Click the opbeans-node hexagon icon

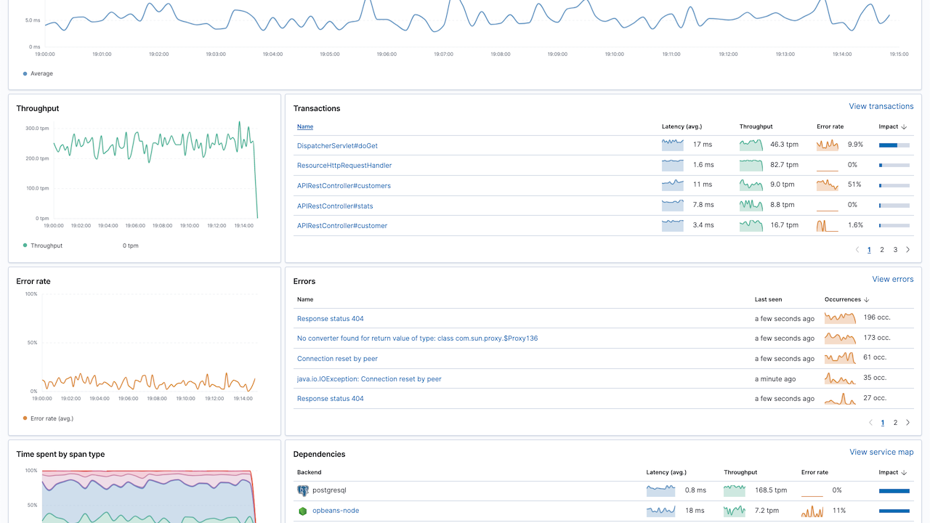(303, 511)
